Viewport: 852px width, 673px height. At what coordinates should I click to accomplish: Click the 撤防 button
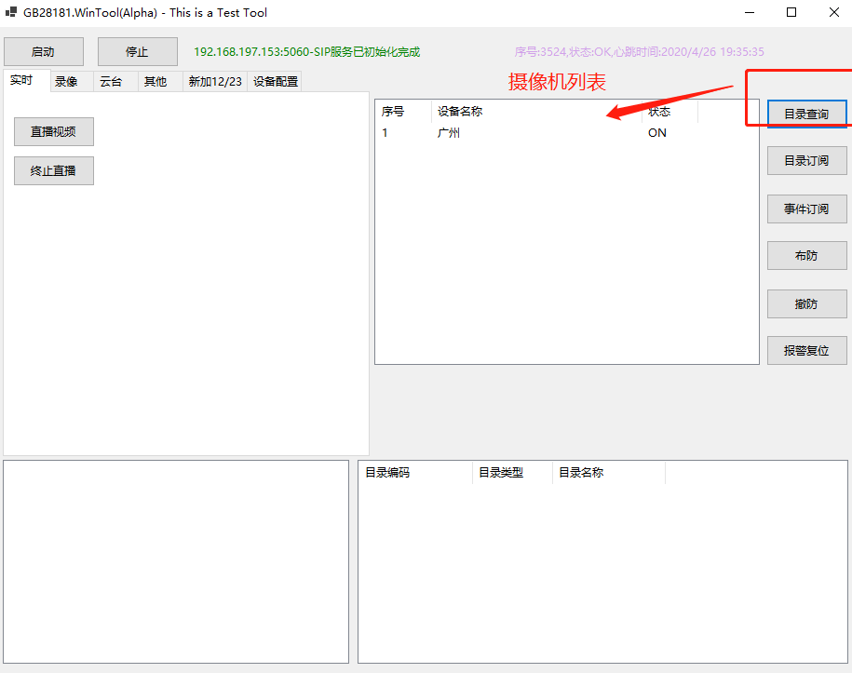tap(807, 303)
